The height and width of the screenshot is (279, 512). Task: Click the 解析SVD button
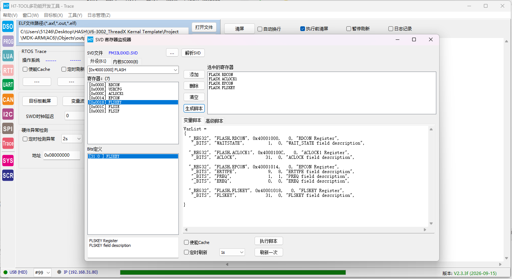point(193,53)
